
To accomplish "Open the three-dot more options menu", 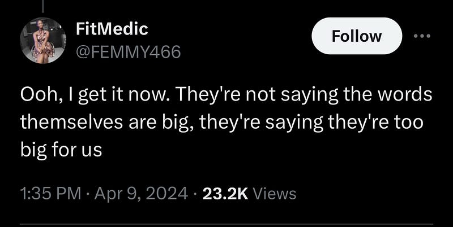I will pos(422,36).
